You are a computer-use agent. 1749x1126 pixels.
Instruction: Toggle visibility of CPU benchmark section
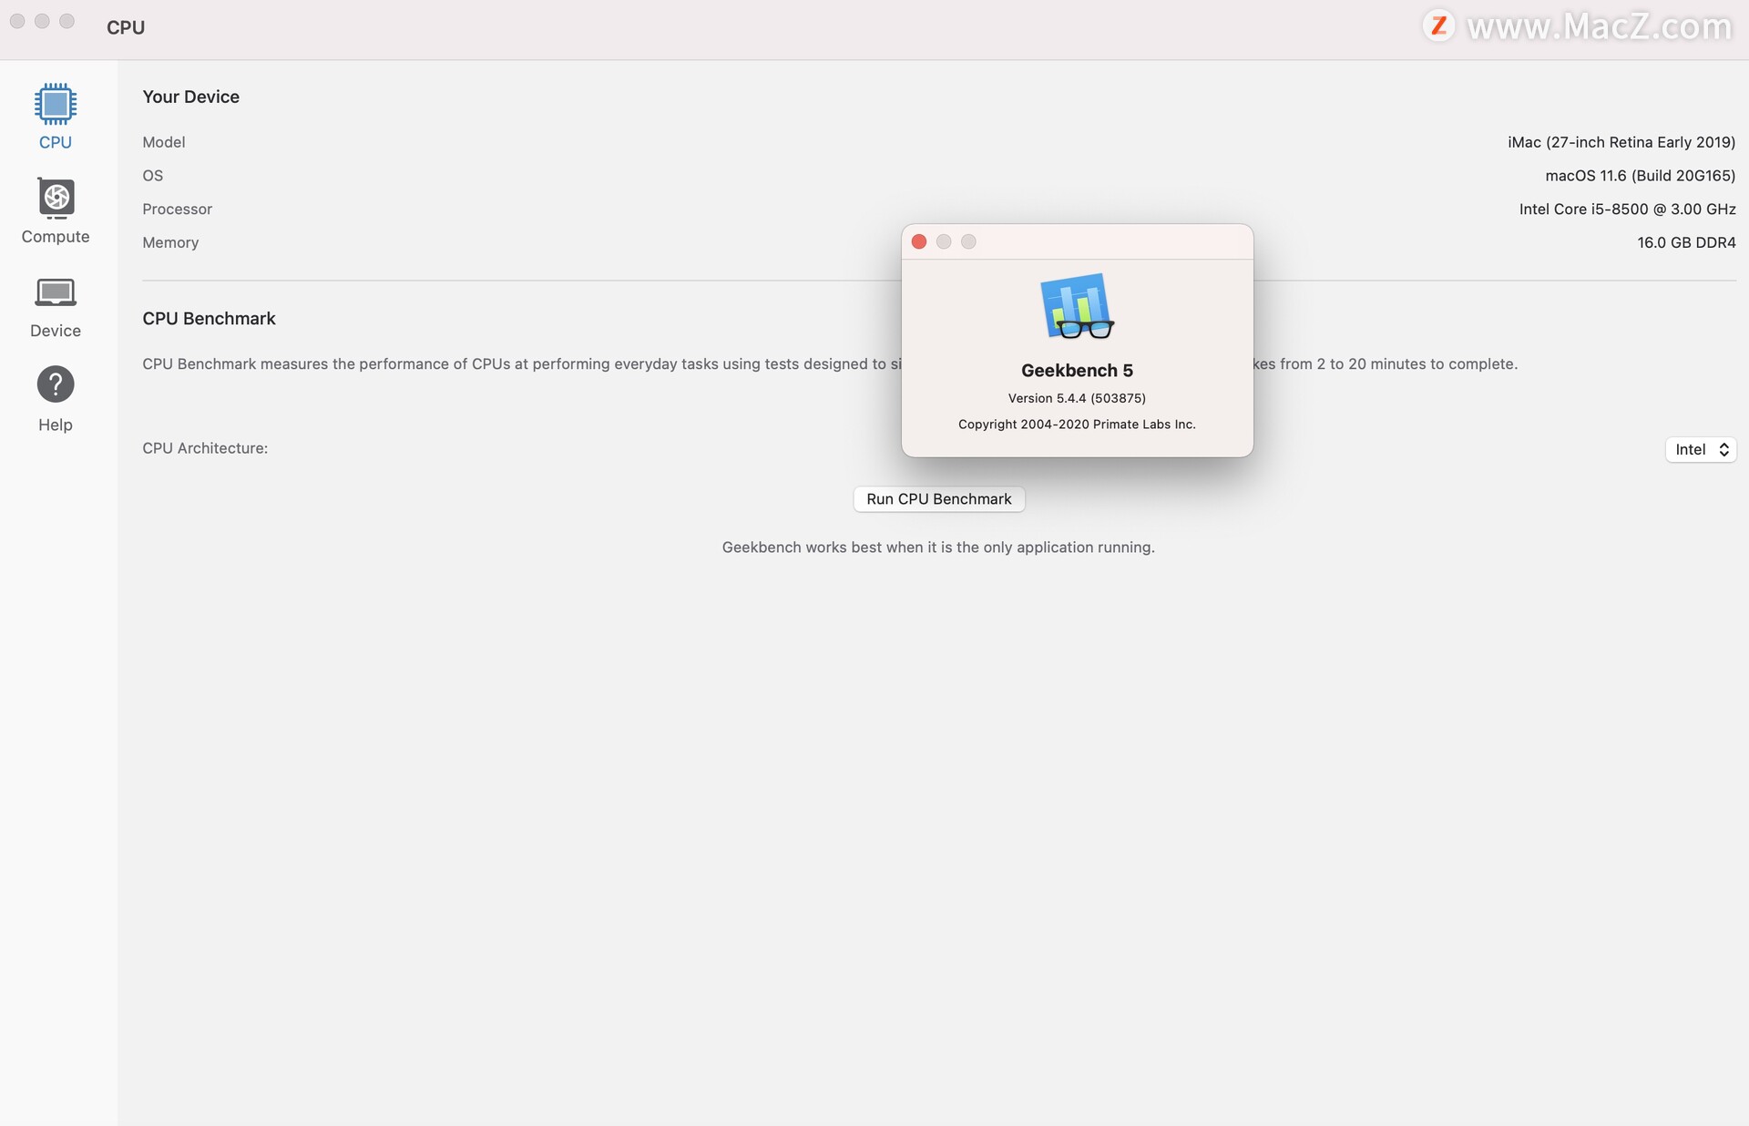(x=208, y=315)
